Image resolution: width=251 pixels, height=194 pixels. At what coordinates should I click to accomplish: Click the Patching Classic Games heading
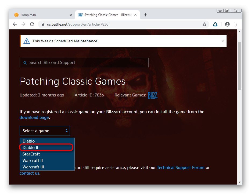tap(73, 81)
